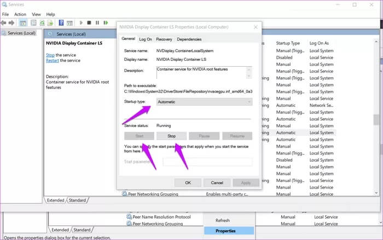383x240 pixels.
Task: Click the toolbar Properties sheet icon
Action: (33, 23)
